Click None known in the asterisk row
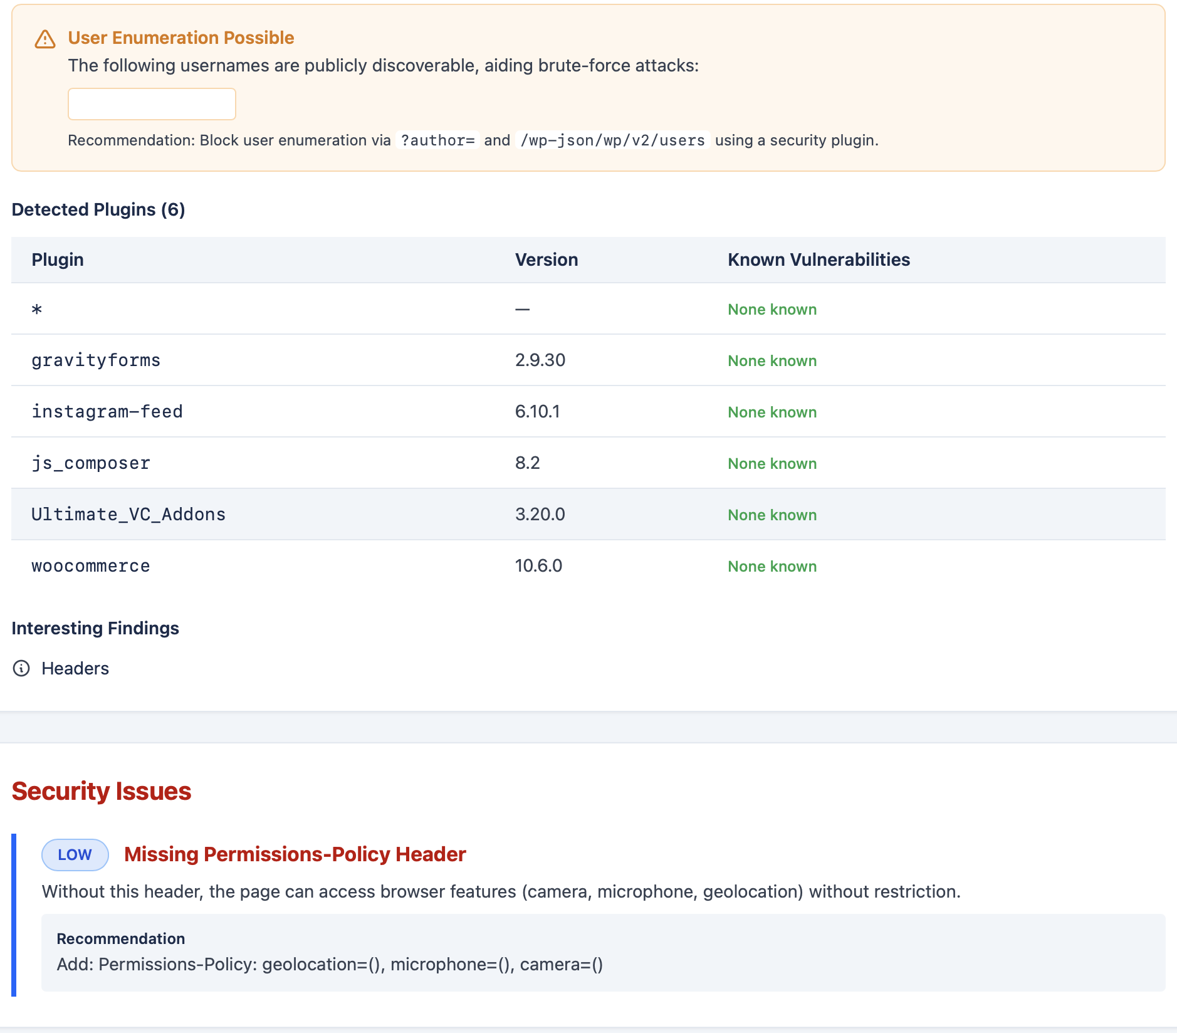Screen dimensions: 1177x1033 (x=772, y=310)
